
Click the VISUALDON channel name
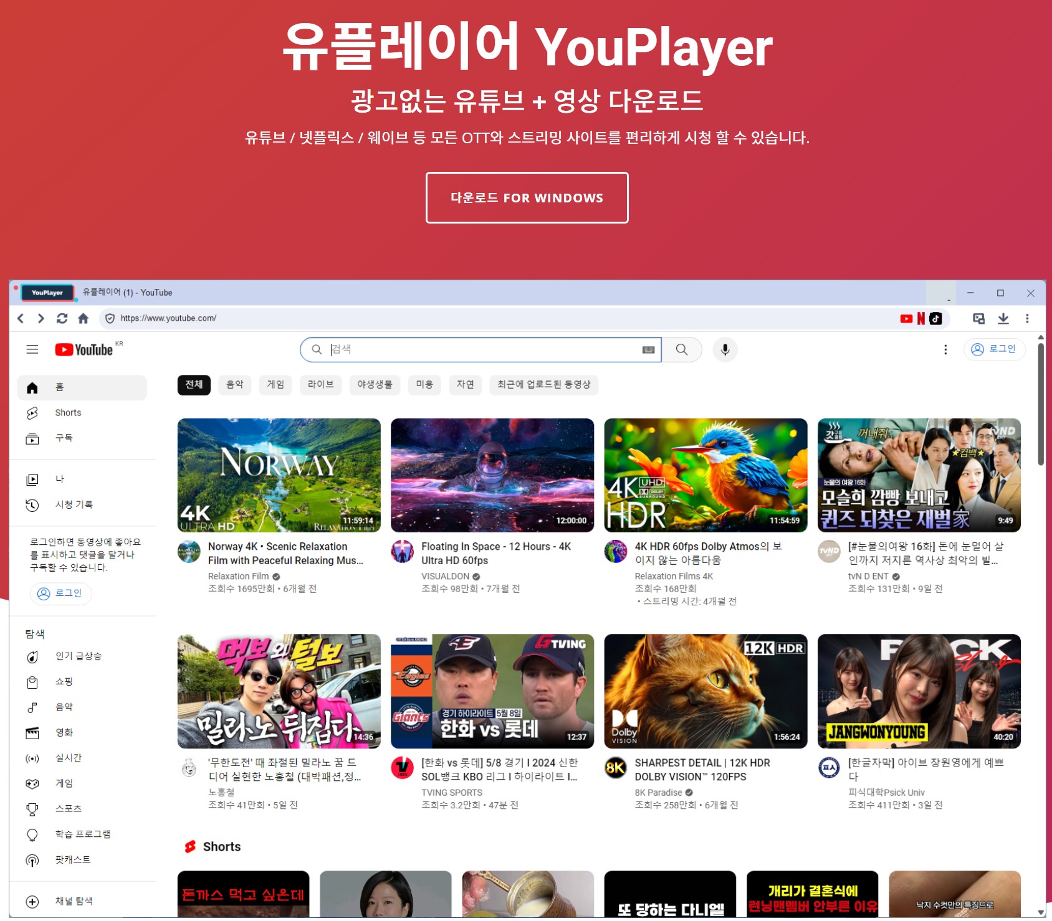coord(445,577)
